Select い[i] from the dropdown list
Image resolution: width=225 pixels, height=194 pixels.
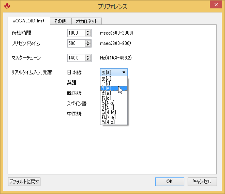pyautogui.click(x=114, y=84)
